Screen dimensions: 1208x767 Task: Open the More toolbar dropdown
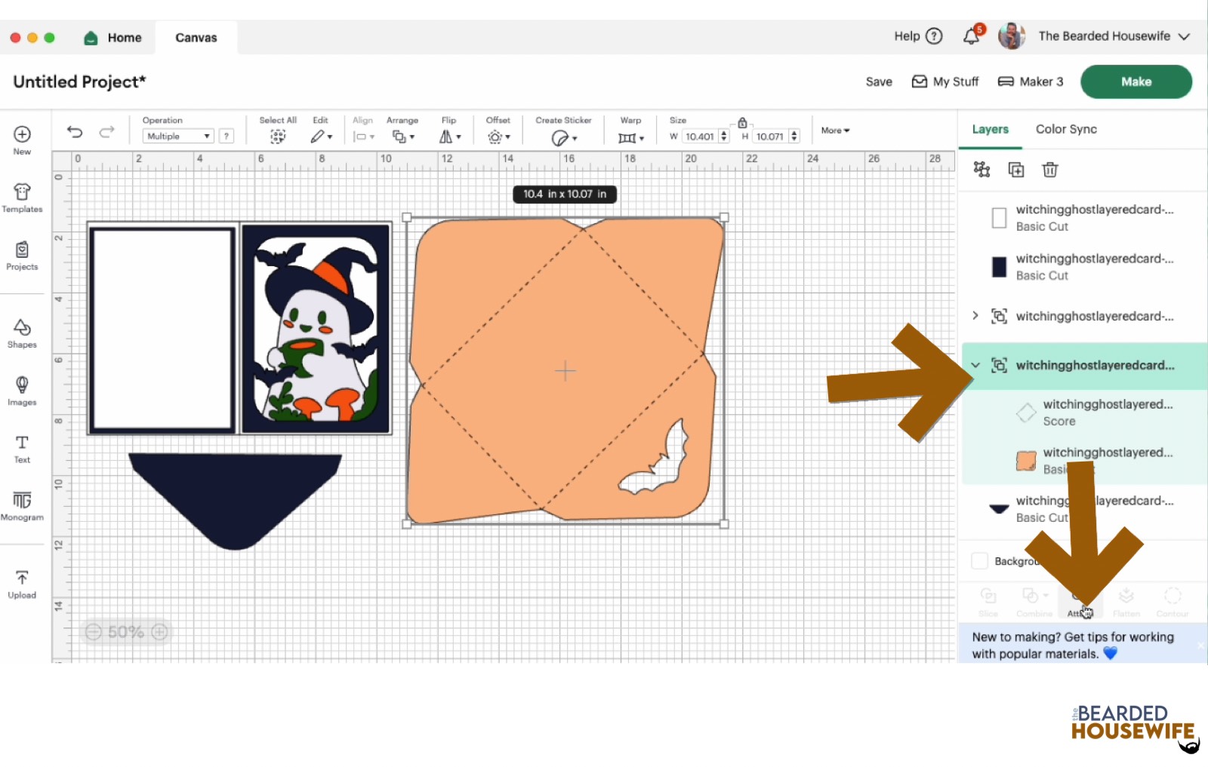835,130
